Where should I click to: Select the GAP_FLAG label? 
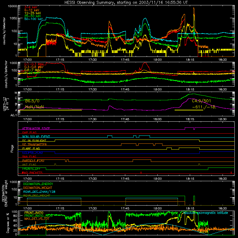29,132
